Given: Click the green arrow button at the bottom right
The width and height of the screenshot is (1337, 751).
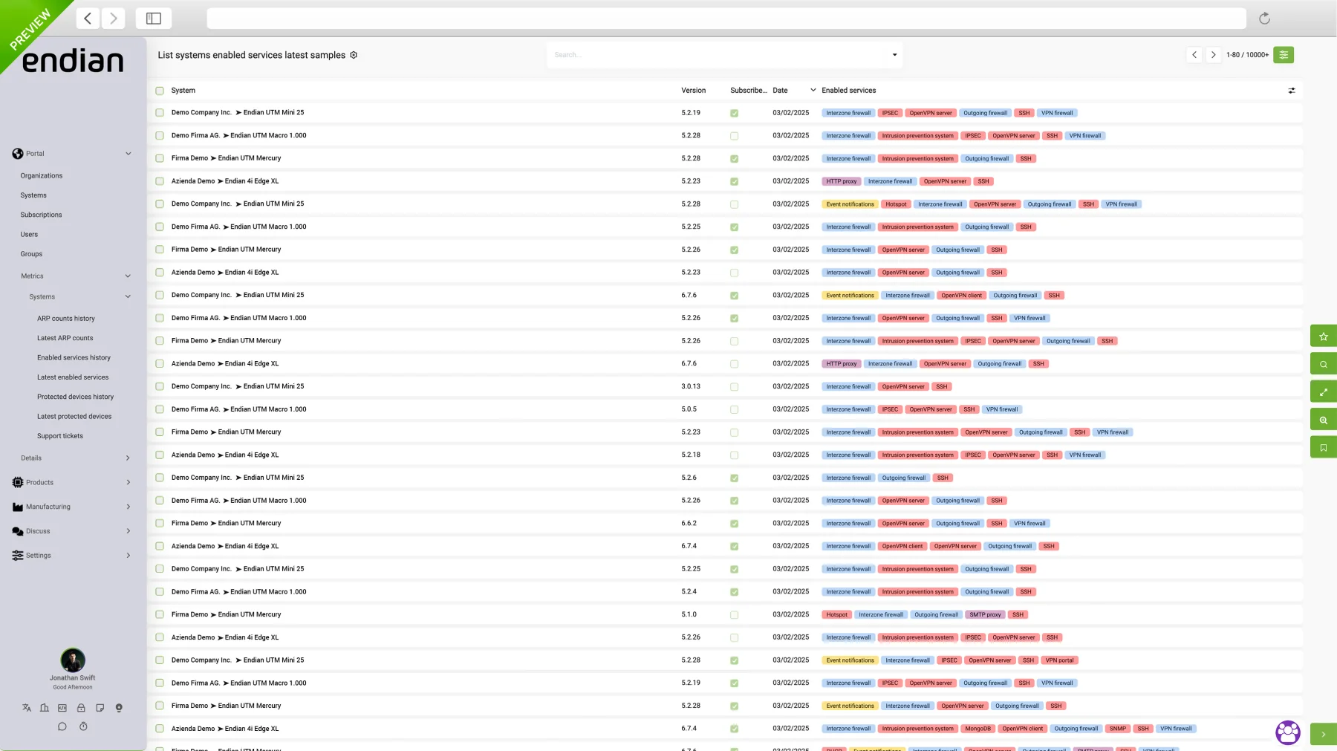Looking at the screenshot, I should [x=1324, y=734].
